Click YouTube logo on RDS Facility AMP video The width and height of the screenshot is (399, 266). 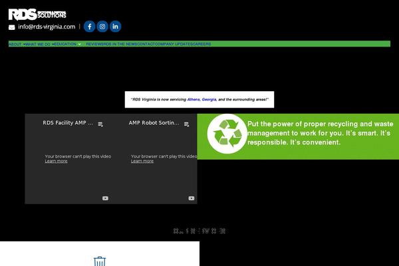pyautogui.click(x=105, y=198)
